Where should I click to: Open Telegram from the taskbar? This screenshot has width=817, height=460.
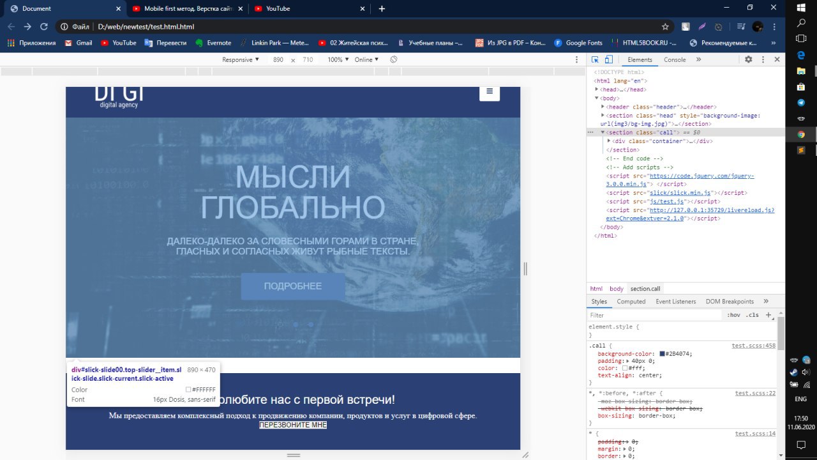tap(801, 102)
